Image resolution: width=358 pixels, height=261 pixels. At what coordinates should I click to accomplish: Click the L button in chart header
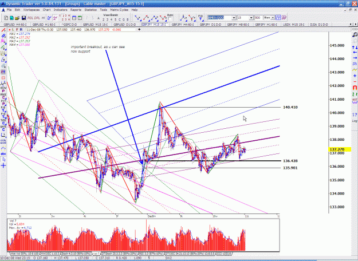13,30
